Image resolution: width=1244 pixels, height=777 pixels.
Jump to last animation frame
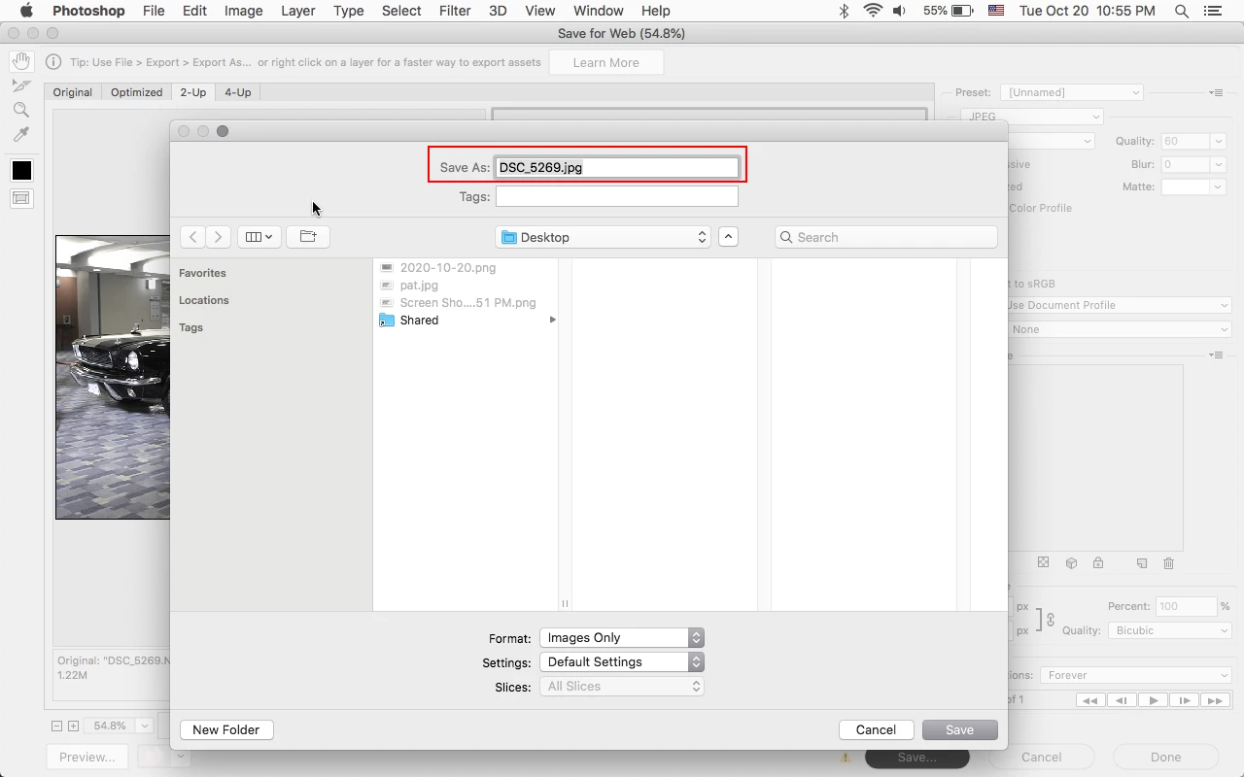(1215, 700)
